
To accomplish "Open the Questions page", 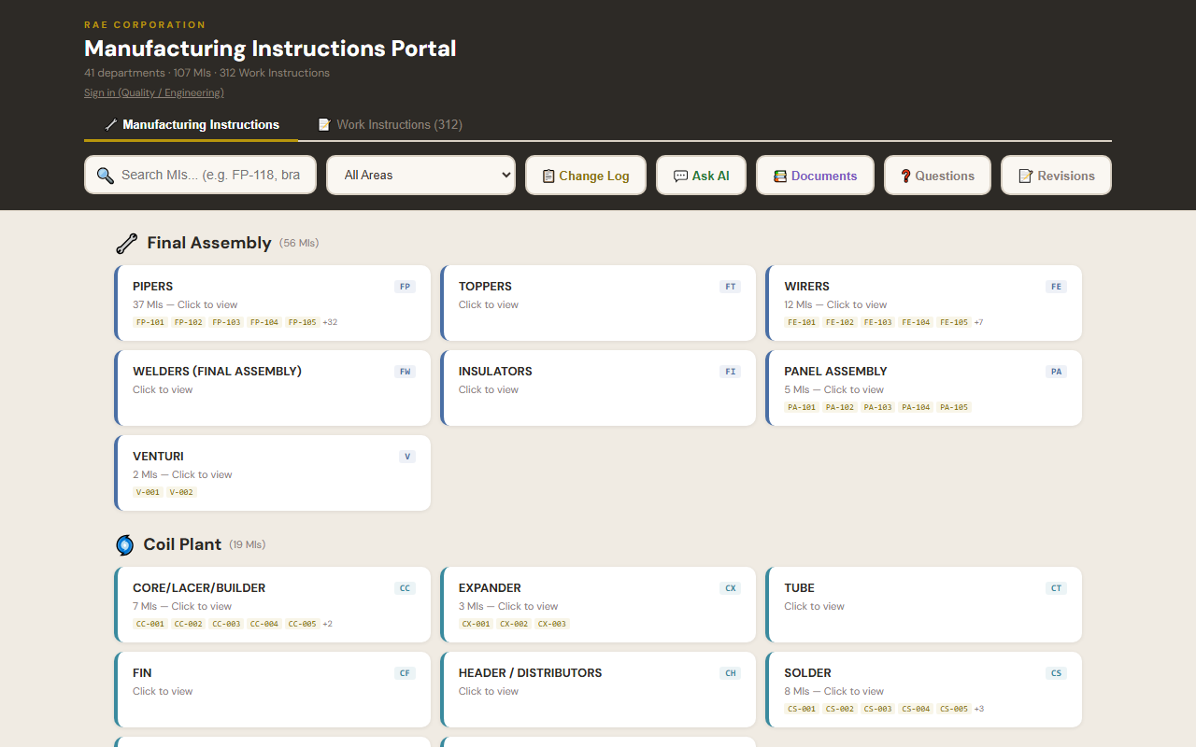I will pyautogui.click(x=937, y=176).
